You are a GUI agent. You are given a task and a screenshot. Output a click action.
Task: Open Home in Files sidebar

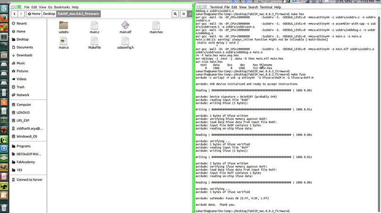click(x=28, y=32)
